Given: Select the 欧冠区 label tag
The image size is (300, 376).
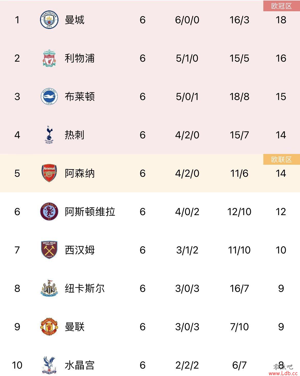Looking at the screenshot, I should [282, 6].
